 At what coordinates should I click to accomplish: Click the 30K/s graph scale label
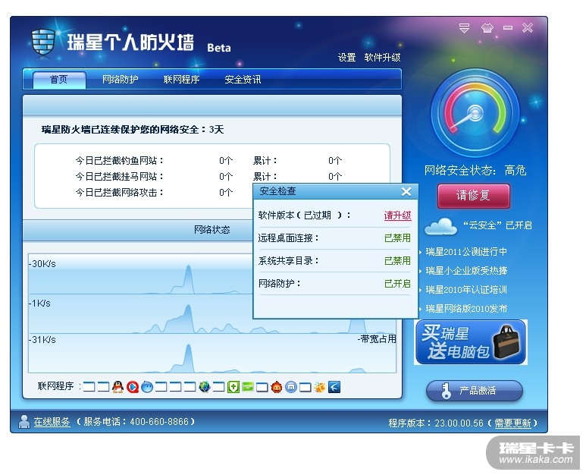(43, 264)
